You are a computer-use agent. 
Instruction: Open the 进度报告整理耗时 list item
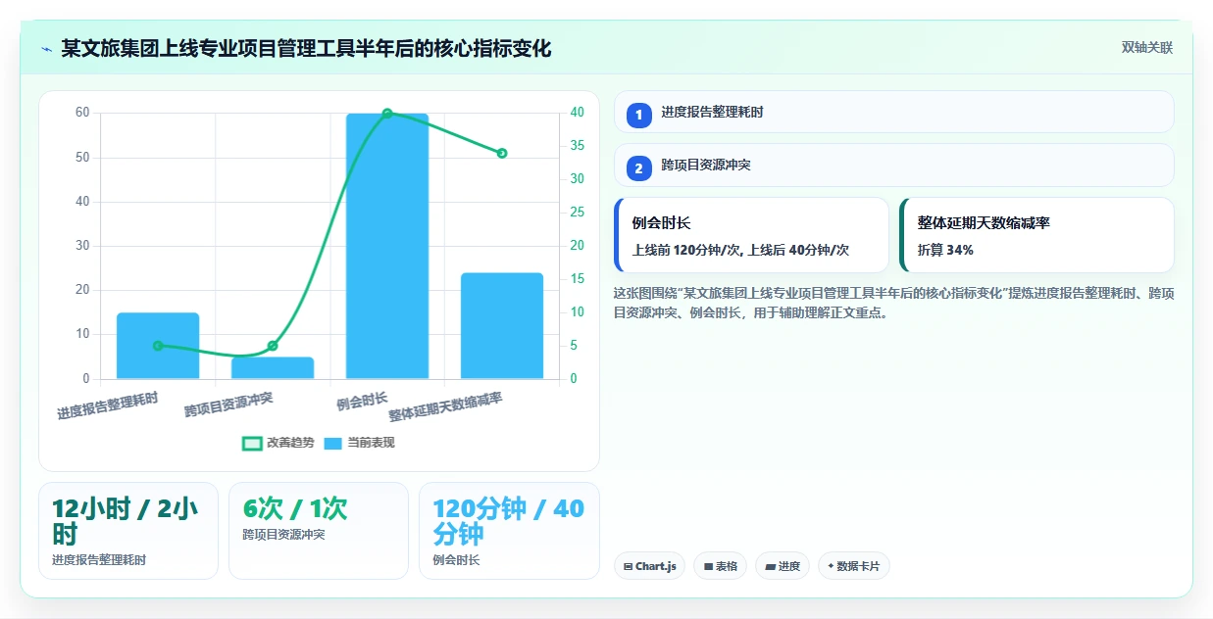click(893, 112)
